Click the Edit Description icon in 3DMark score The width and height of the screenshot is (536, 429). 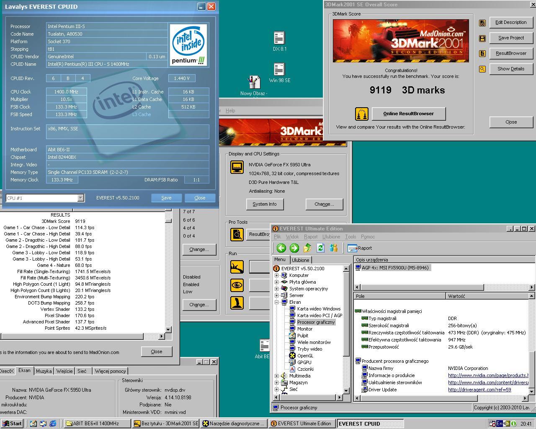click(482, 23)
